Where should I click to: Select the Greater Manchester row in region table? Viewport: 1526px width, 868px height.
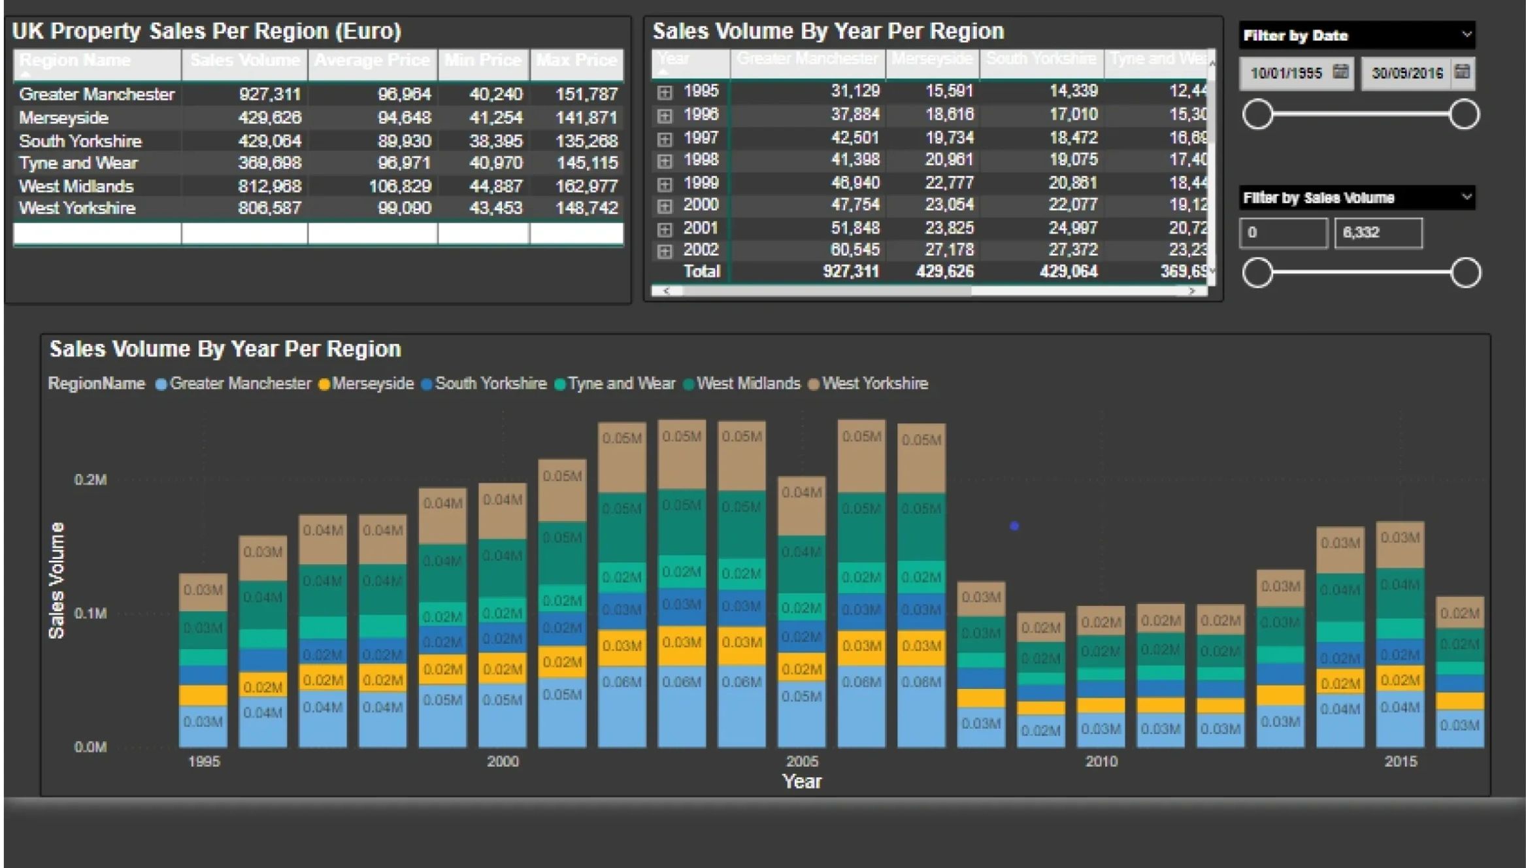318,94
